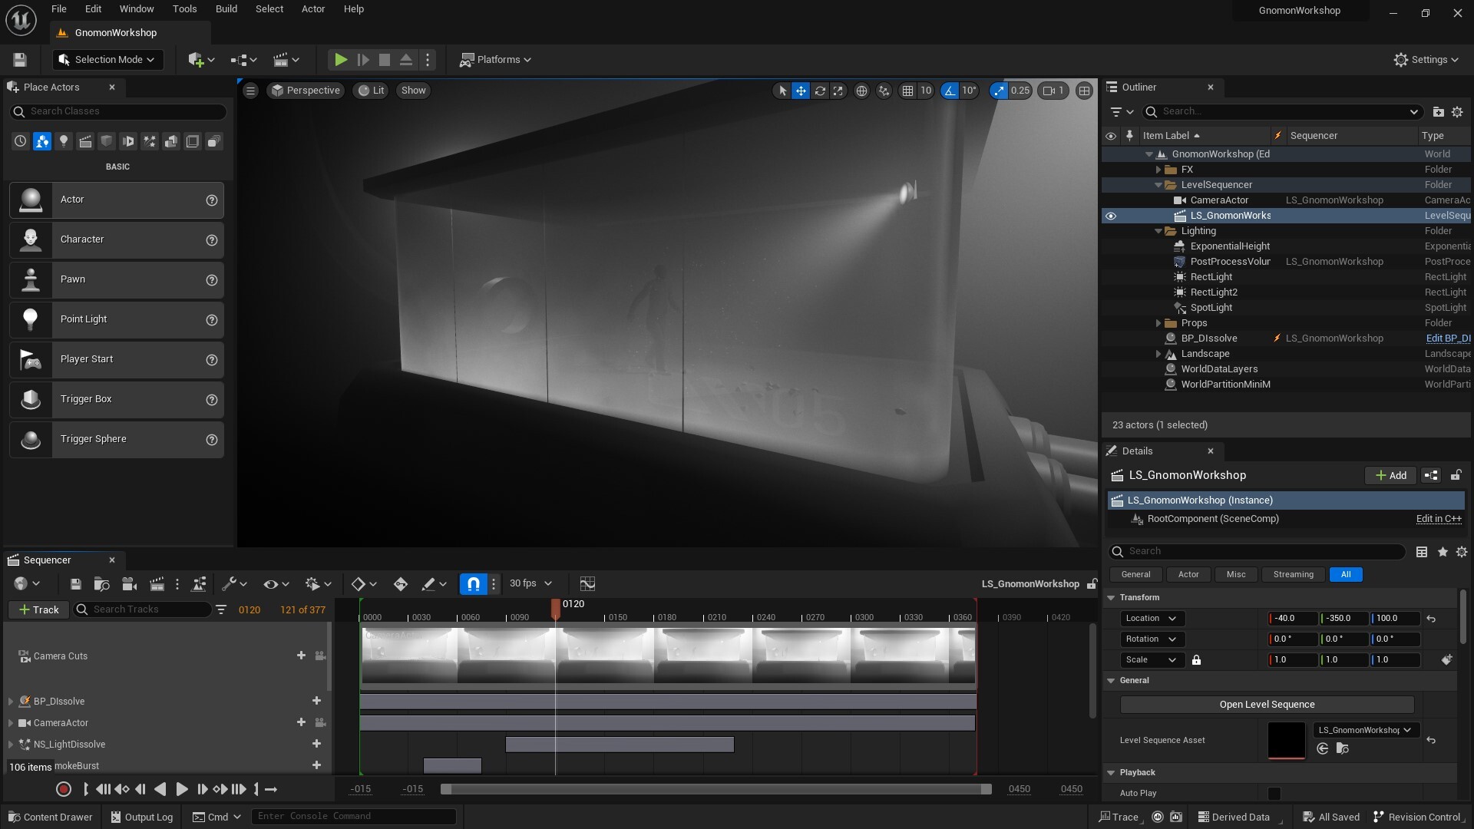Screen dimensions: 1474x829
Task: Open the Actor menu in the menu bar
Action: [312, 8]
